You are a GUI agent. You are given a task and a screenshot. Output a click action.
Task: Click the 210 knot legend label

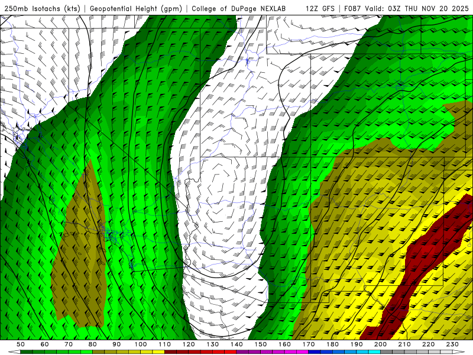(404, 344)
